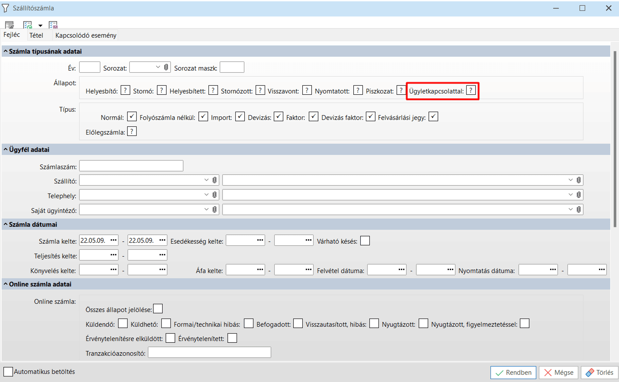The height and width of the screenshot is (382, 619).
Task: Open date picker for Számla kelte end date
Action: click(x=162, y=240)
